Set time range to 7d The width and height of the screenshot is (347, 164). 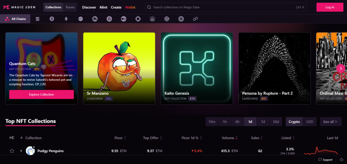pos(263,122)
